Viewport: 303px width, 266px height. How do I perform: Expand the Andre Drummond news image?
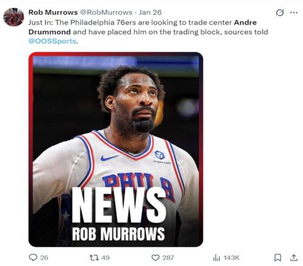point(116,149)
